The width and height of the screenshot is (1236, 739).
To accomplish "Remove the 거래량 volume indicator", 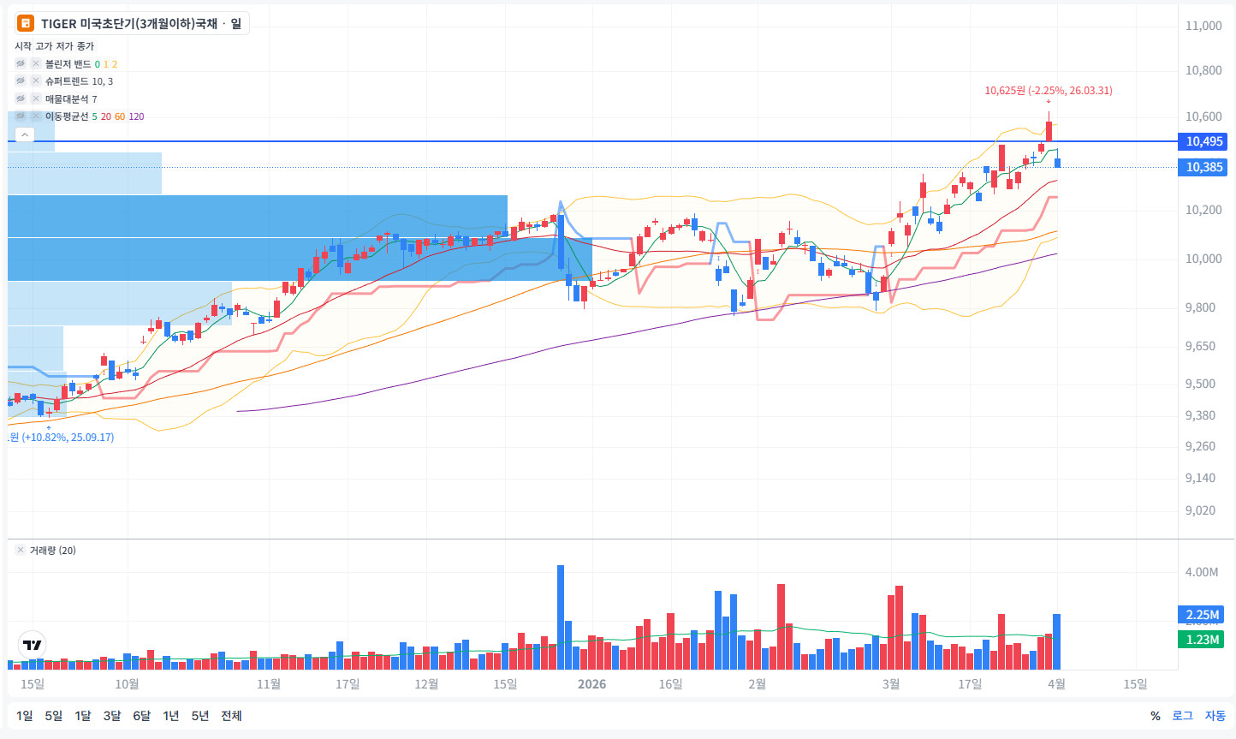I will click(21, 550).
